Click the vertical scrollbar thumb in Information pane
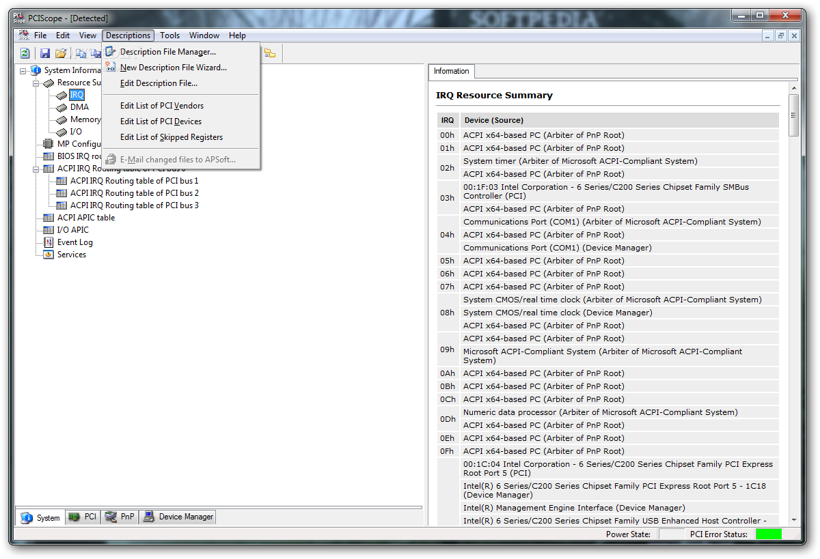The width and height of the screenshot is (820, 559). tap(793, 115)
